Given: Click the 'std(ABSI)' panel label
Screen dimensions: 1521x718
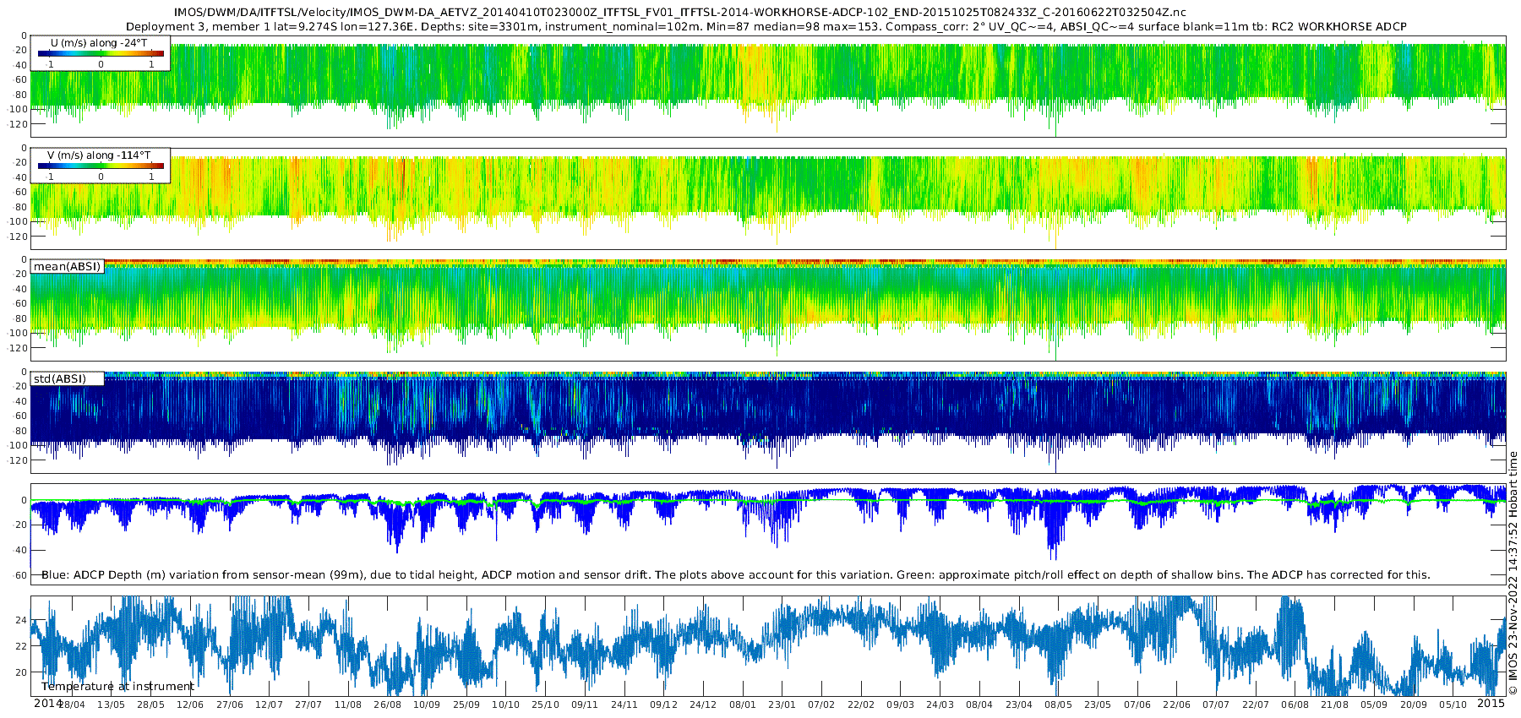Looking at the screenshot, I should [x=60, y=378].
